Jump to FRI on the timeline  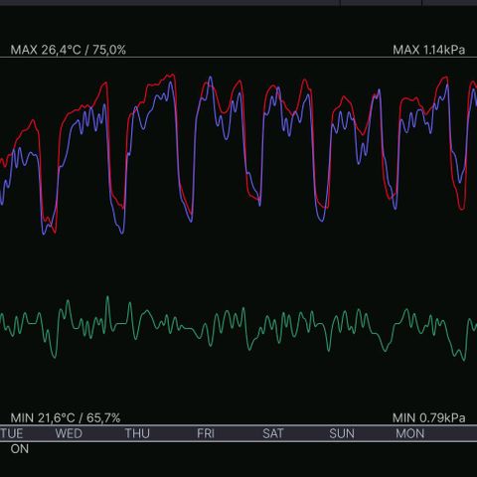click(206, 433)
